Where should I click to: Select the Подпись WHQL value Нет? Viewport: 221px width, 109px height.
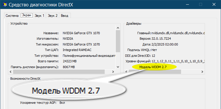154,50
